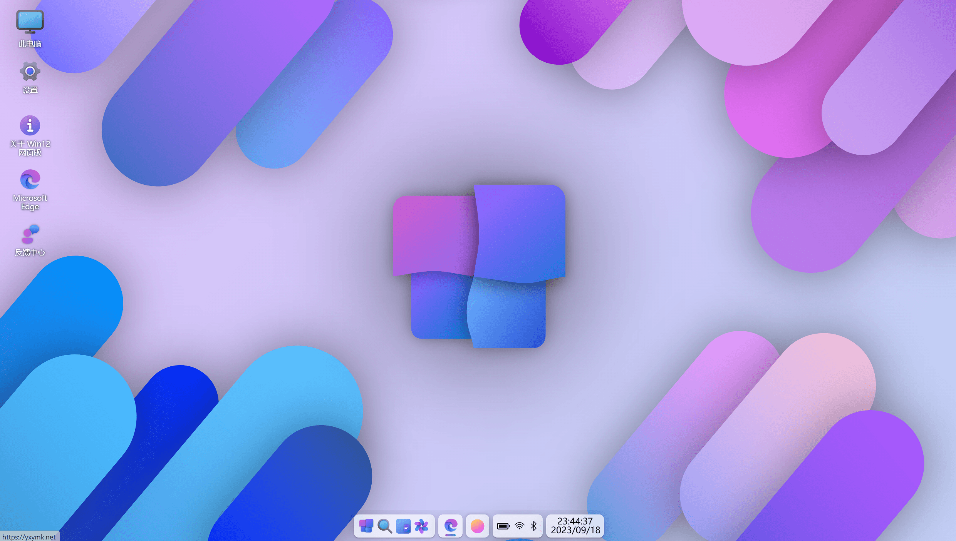Open the 反馈中心 (Feedback Hub) desktop icon

(x=30, y=240)
